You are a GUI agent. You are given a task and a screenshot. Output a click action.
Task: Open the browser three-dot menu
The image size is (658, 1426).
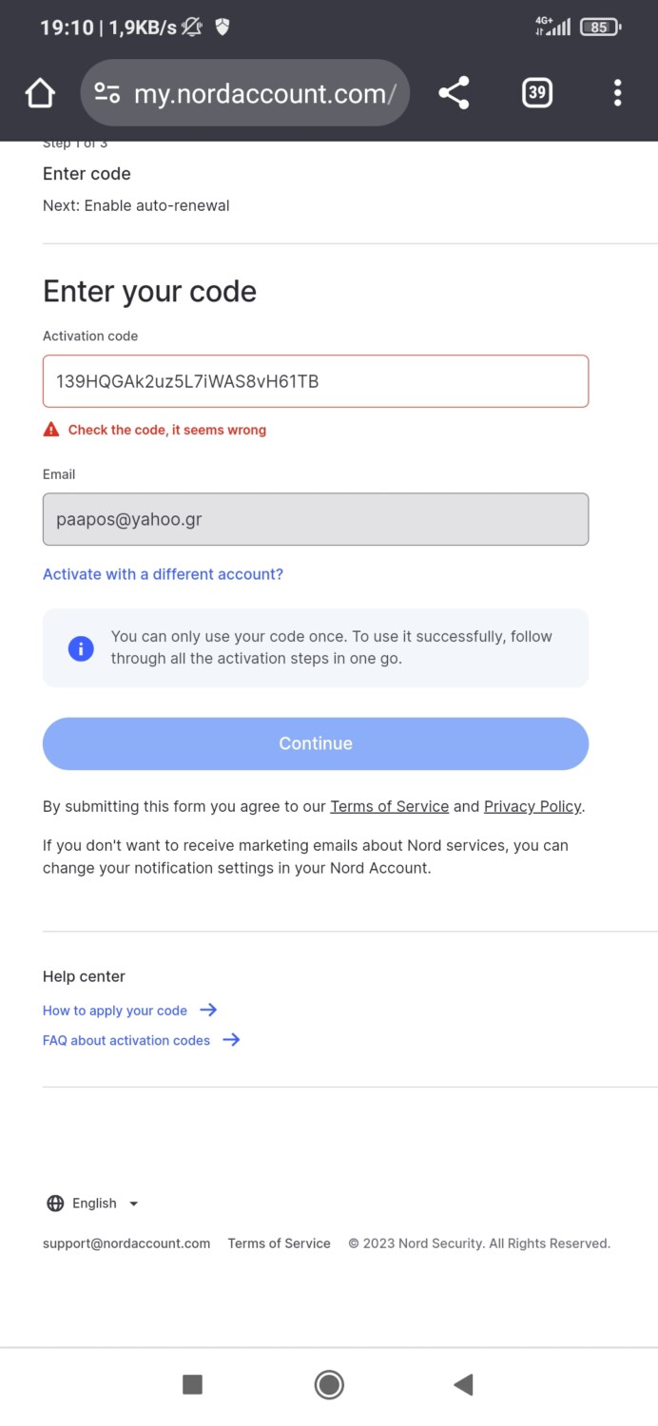(617, 93)
